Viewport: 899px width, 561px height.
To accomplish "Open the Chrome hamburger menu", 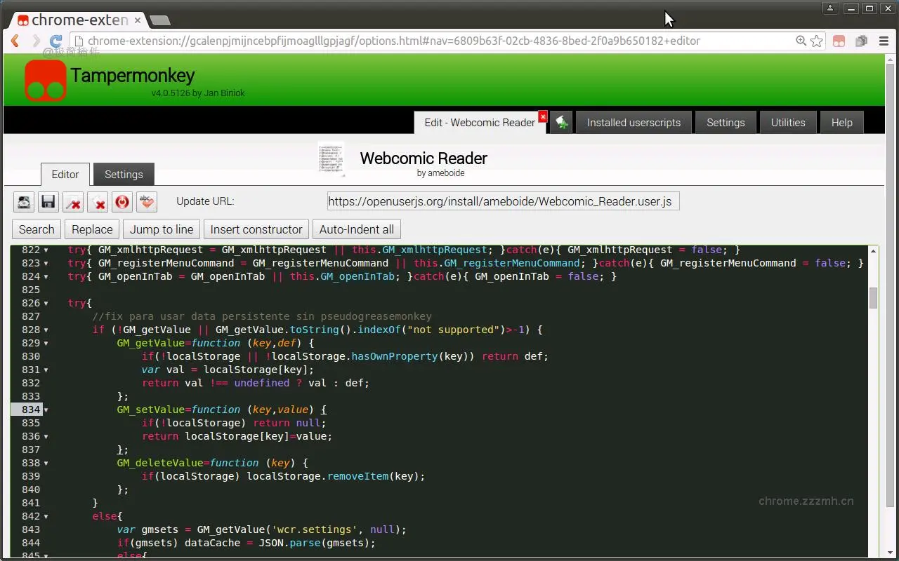I will pyautogui.click(x=884, y=41).
